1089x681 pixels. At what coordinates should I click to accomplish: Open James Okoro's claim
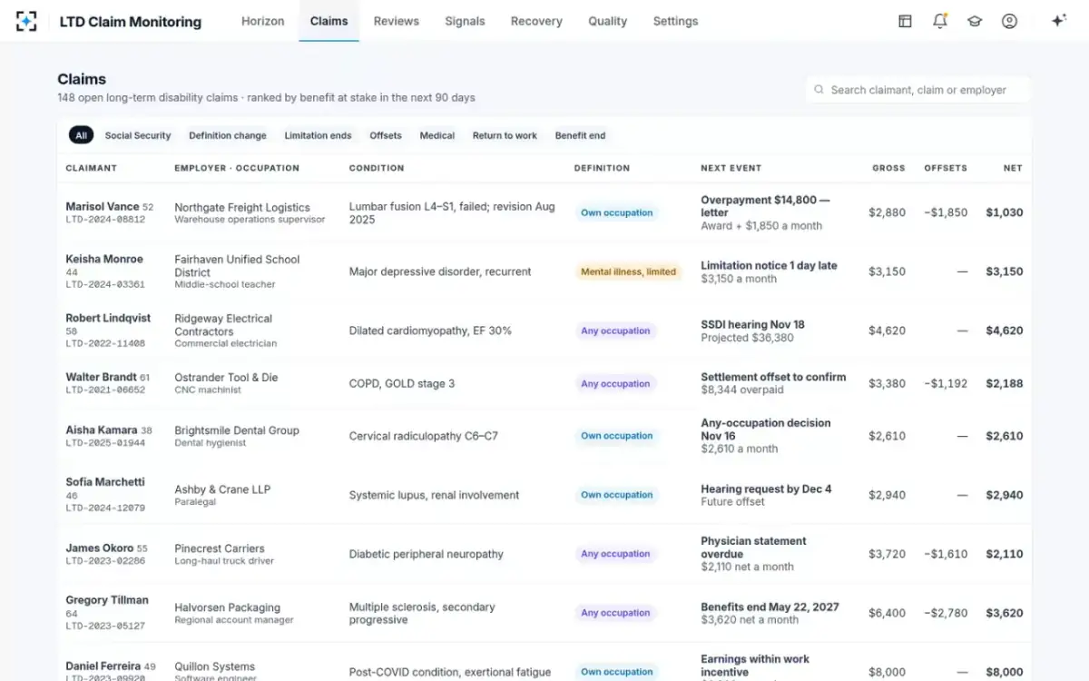click(x=100, y=548)
